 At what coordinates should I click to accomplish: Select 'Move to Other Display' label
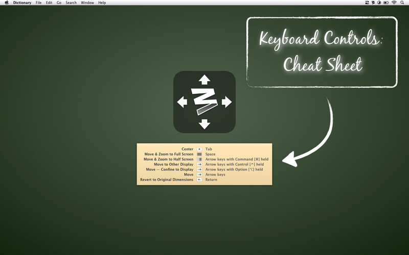point(173,164)
